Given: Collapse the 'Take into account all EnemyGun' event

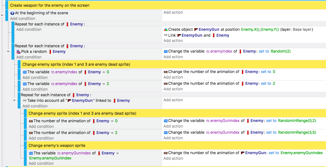Looking at the screenshot, I should coord(14,100).
